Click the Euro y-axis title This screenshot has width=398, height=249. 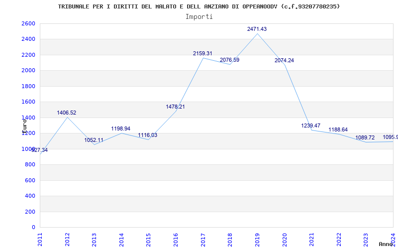pos(24,126)
